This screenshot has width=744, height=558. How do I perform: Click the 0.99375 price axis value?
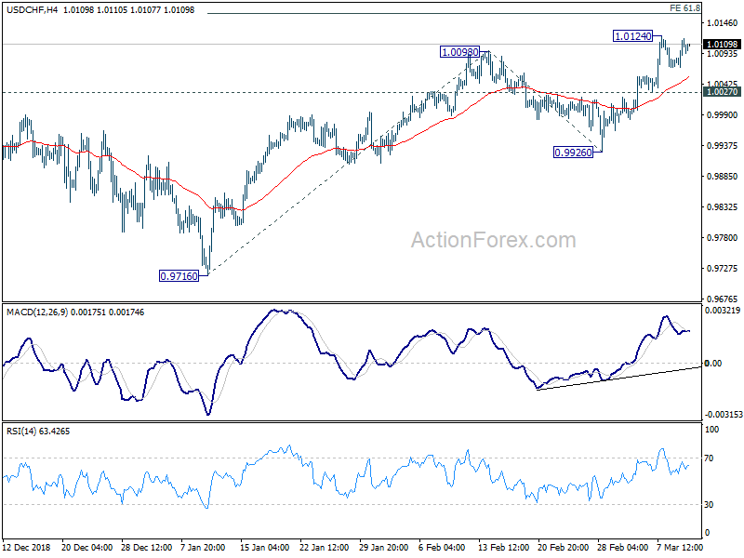(x=723, y=146)
